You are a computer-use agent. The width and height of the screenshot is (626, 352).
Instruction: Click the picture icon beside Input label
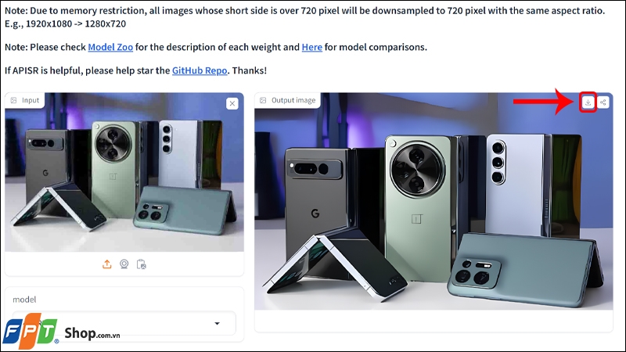pos(13,100)
